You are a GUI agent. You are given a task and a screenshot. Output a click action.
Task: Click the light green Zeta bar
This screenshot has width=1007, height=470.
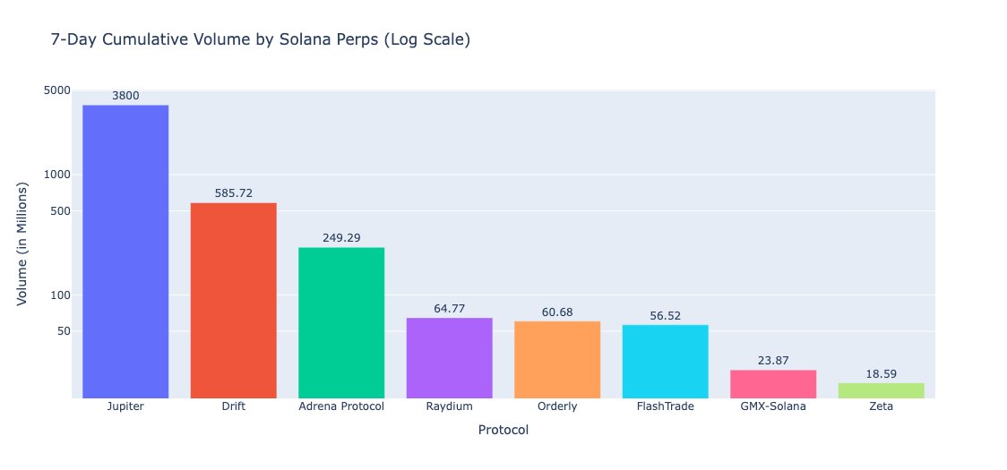(881, 390)
